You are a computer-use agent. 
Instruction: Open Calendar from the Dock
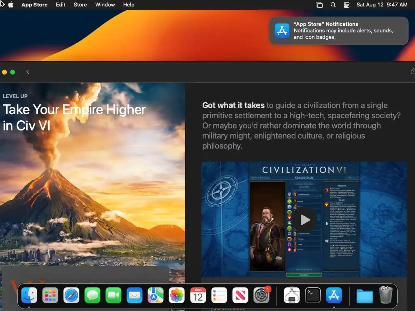point(198,295)
